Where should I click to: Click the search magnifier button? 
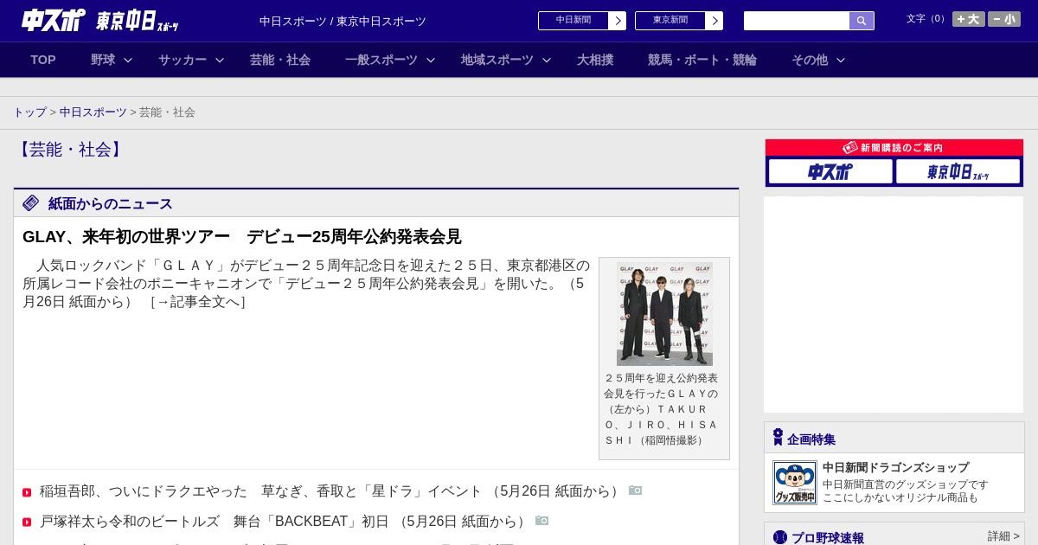coord(862,21)
